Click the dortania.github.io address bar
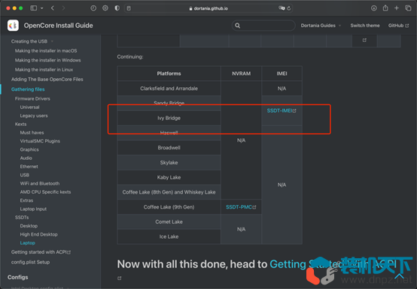The image size is (417, 289). [x=208, y=8]
